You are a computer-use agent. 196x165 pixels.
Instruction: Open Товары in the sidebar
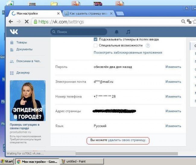tap(22, 42)
